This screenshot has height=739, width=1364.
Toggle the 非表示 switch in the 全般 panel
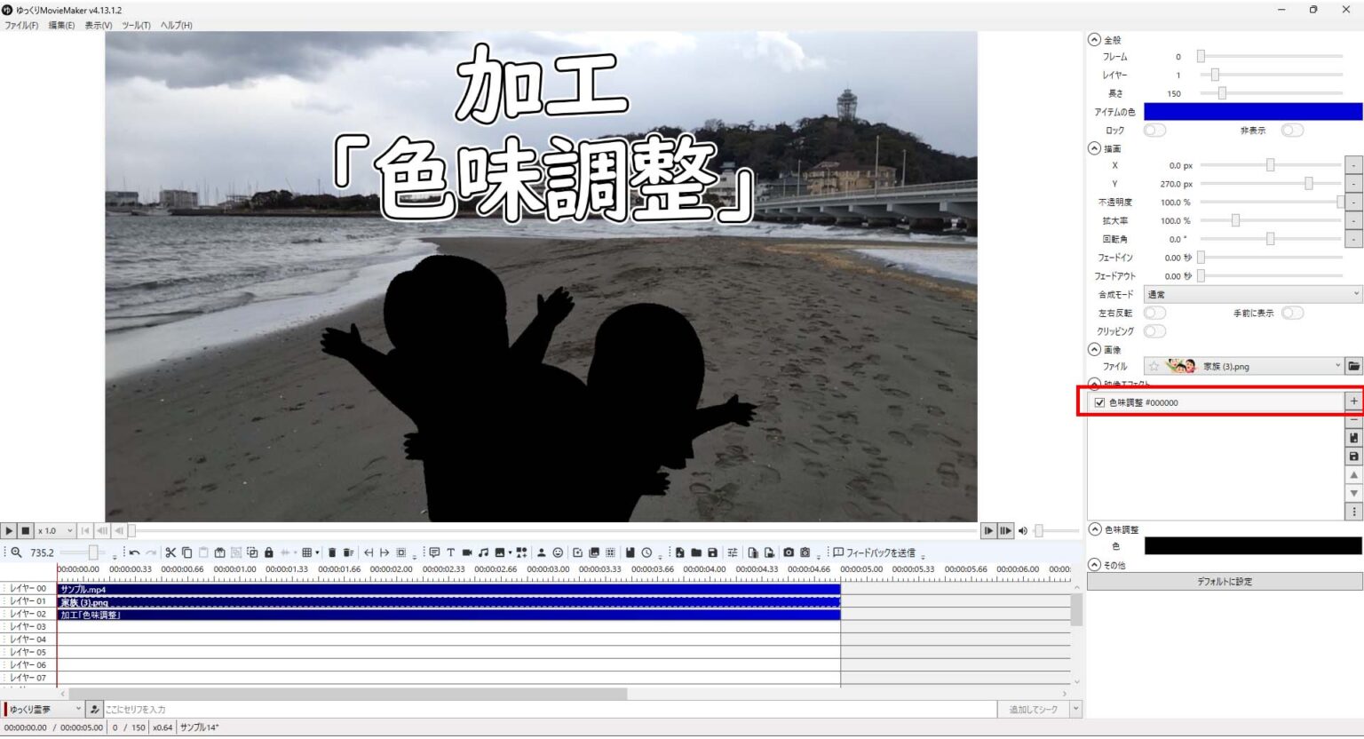tap(1292, 130)
